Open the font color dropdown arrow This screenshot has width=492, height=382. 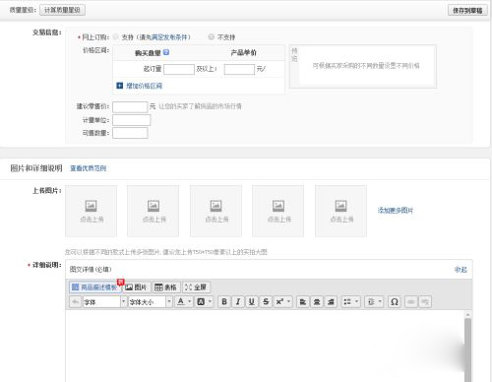[190, 302]
